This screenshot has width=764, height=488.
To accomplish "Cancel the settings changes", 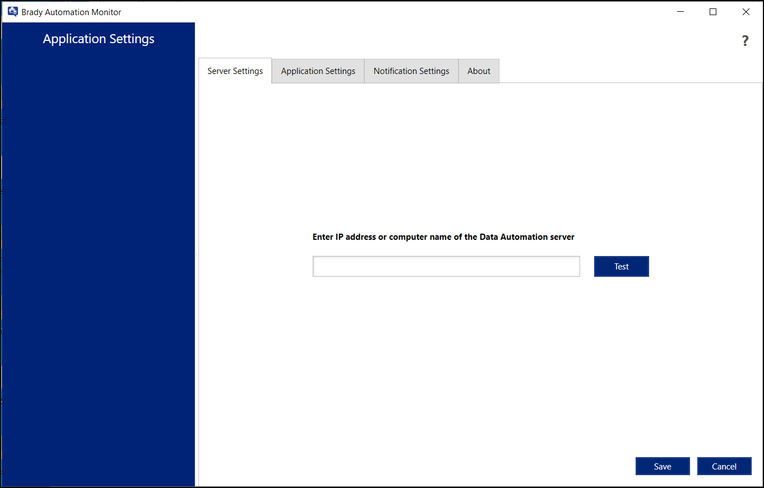I will (x=724, y=467).
